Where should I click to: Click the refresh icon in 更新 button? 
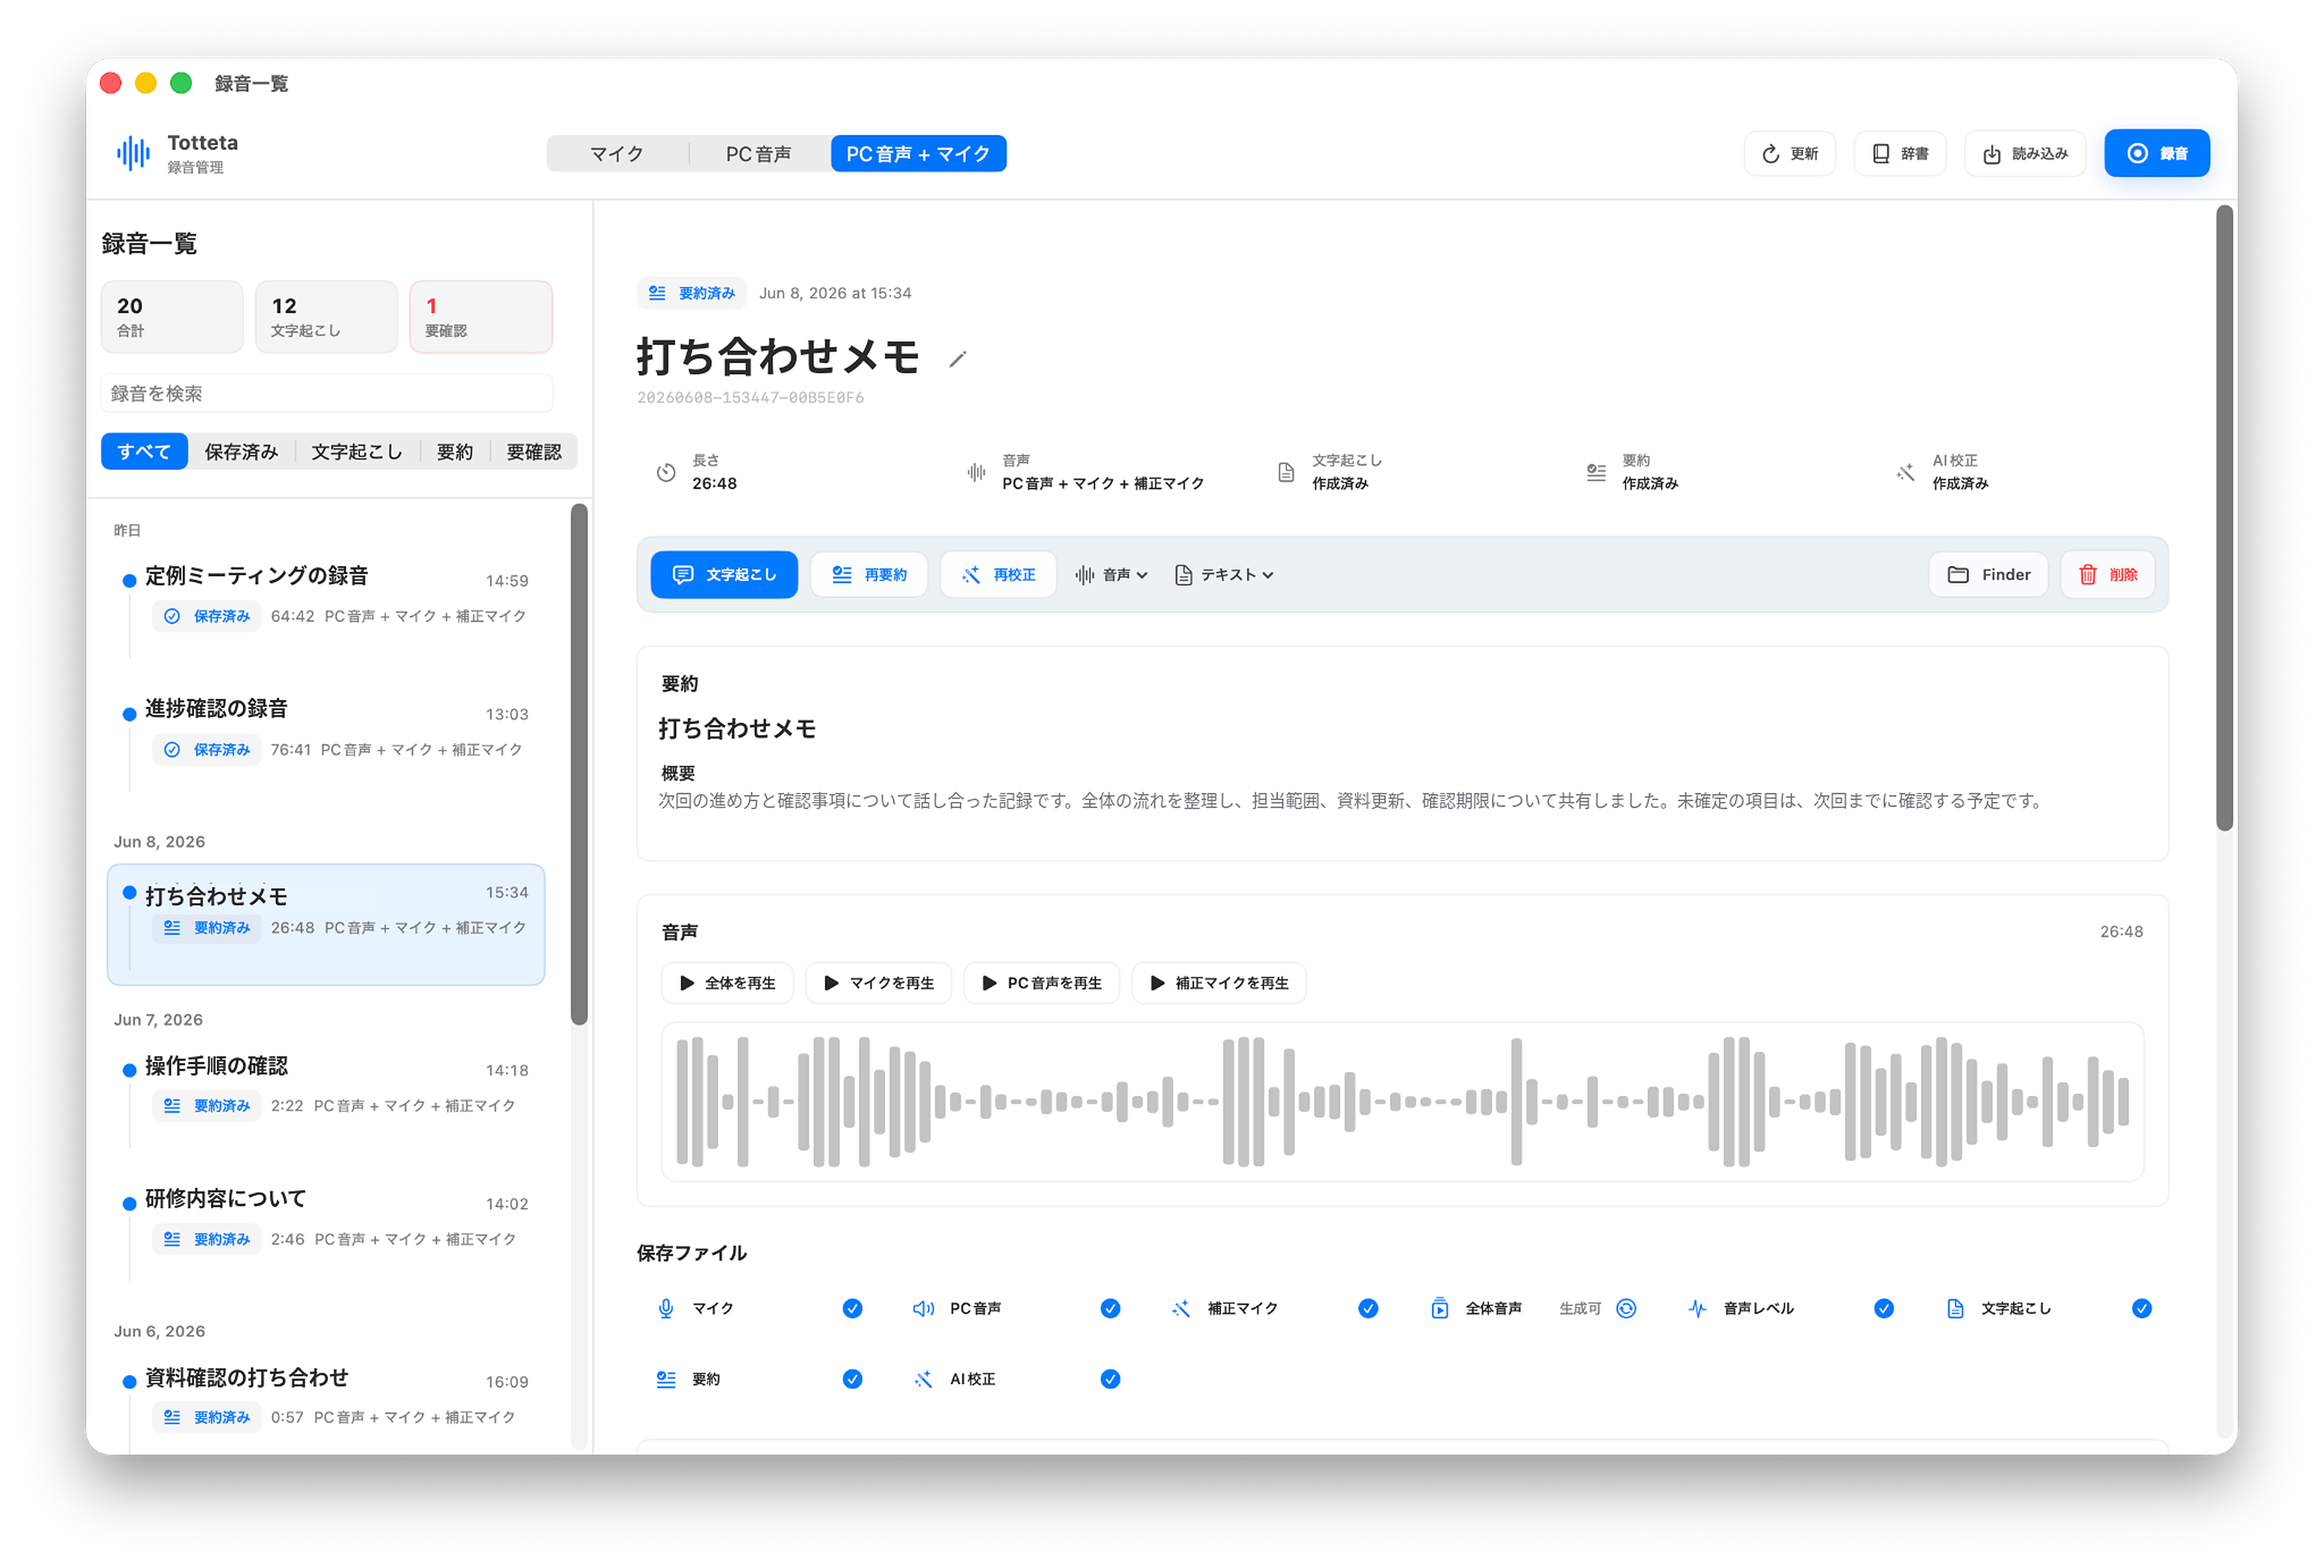1770,154
